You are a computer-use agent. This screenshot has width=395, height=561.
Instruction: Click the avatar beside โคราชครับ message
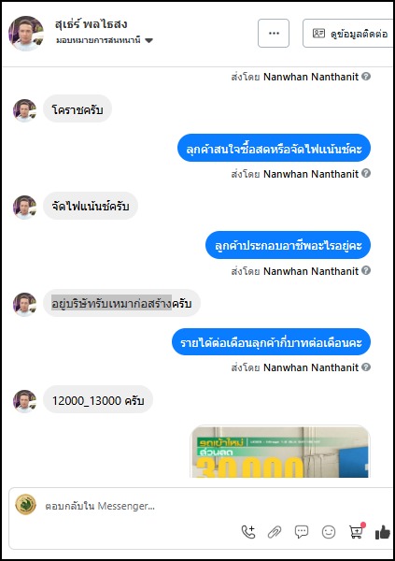[24, 110]
